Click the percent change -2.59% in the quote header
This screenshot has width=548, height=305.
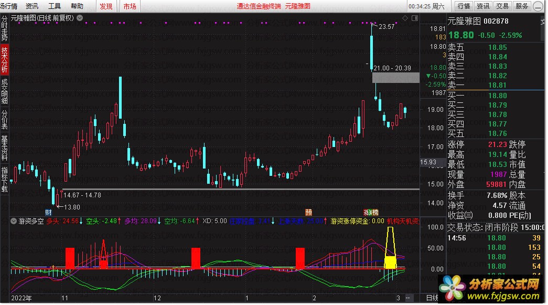click(510, 35)
